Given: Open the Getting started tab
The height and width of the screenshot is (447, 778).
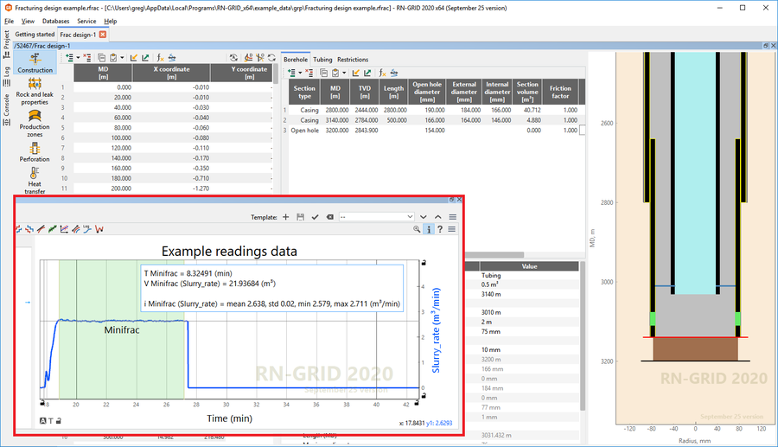Looking at the screenshot, I should 34,35.
